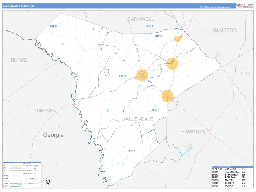The height and width of the screenshot is (192, 256).
Task: Click MARTIN in the ZIP index table
Action: [x=230, y=180]
